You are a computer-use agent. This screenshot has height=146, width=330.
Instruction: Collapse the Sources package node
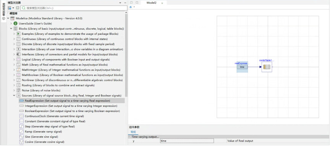14,96
